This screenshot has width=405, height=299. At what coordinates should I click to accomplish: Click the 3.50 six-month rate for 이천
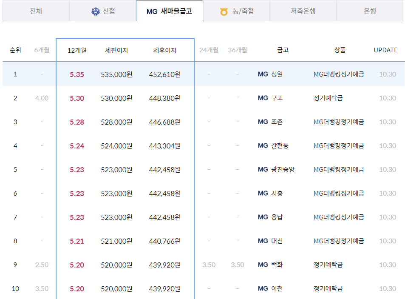[x=42, y=289]
